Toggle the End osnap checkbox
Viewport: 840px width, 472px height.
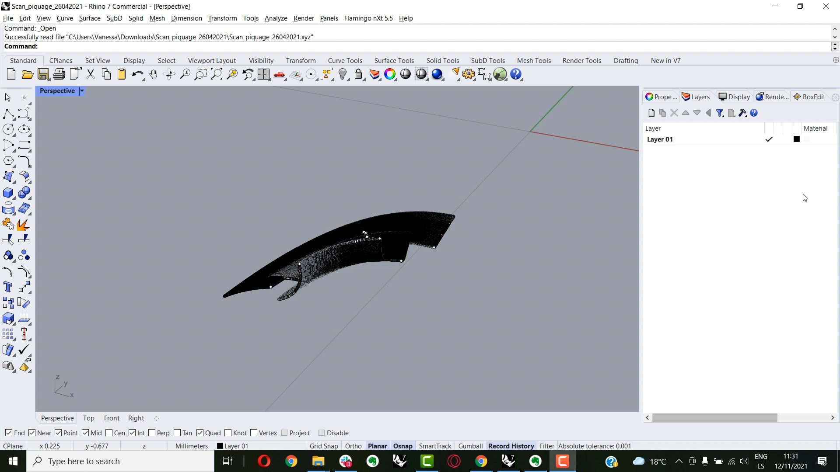pyautogui.click(x=9, y=433)
